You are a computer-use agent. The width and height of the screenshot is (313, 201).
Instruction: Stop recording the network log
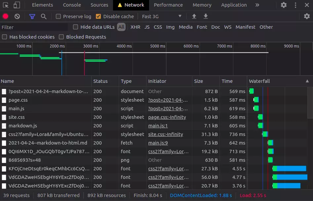point(6,17)
